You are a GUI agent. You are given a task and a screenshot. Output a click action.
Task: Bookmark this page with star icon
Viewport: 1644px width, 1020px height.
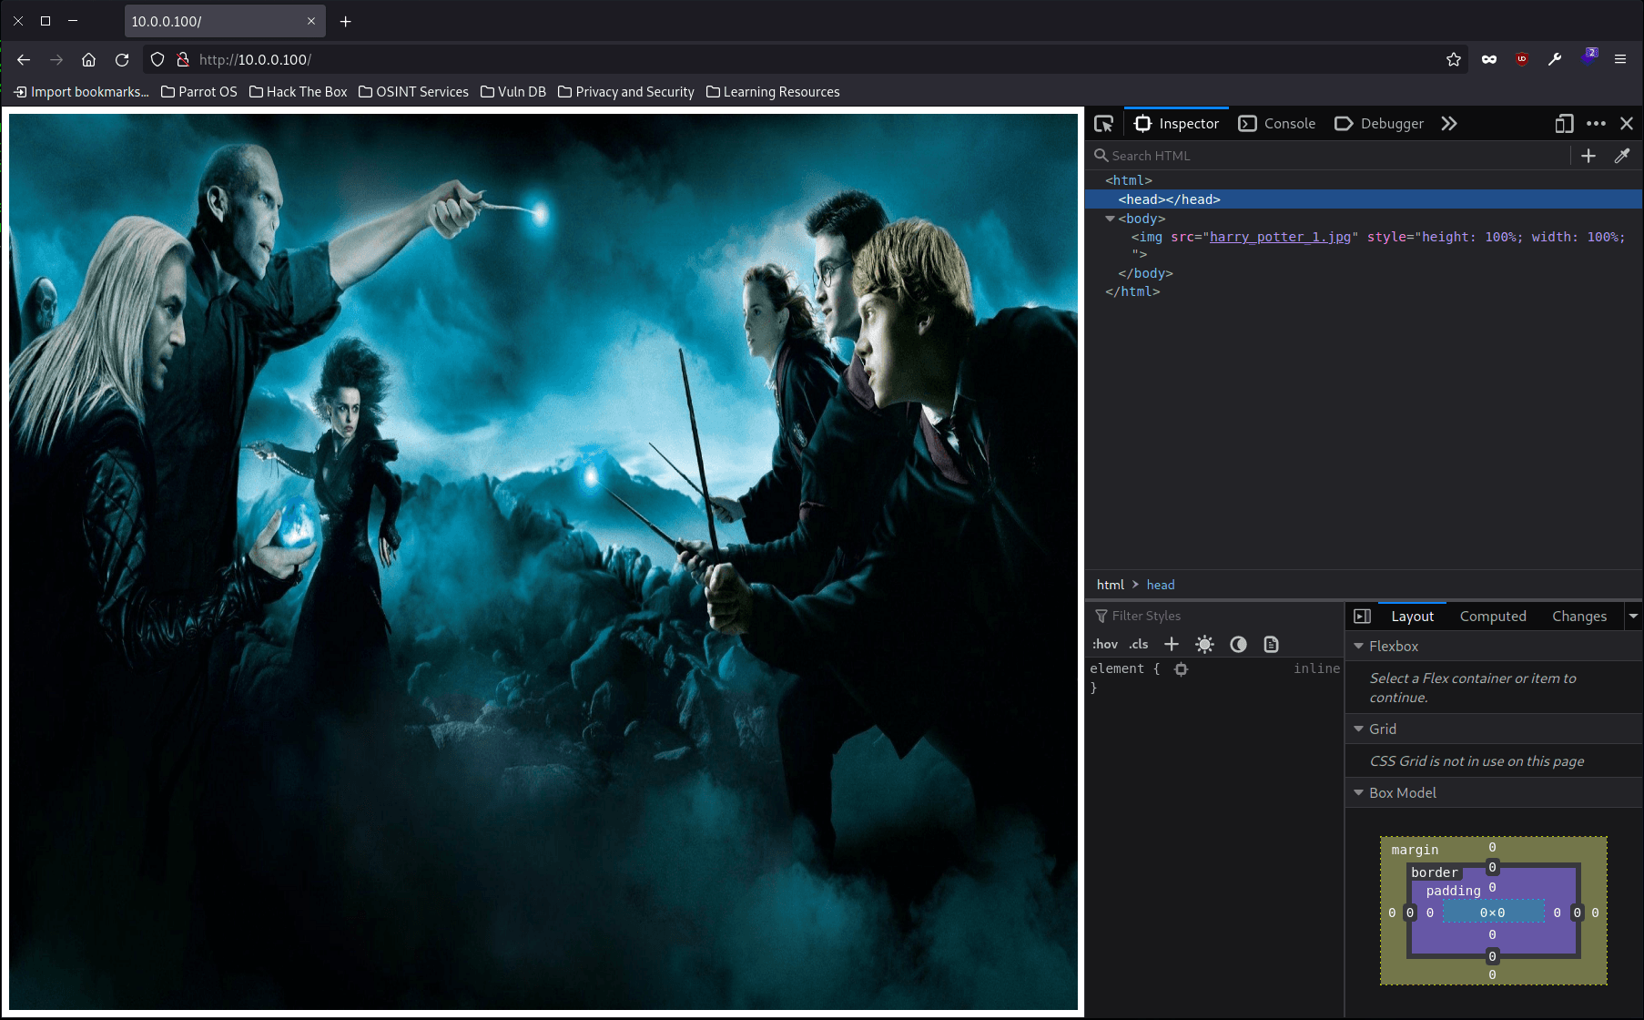click(1453, 59)
